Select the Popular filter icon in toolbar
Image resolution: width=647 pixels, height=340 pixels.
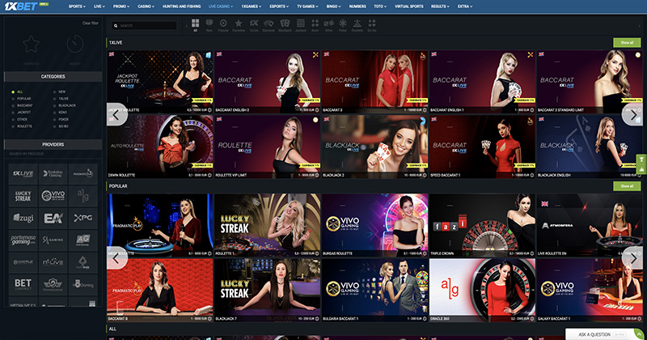point(223,25)
